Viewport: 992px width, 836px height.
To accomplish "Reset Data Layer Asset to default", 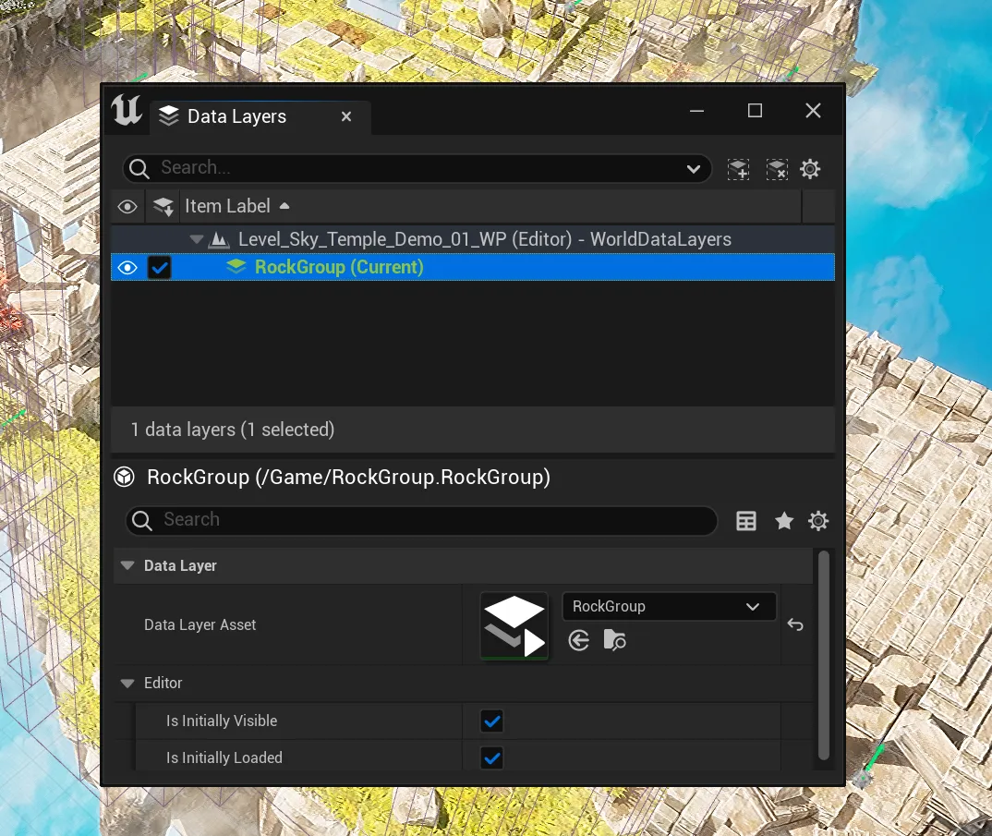I will pos(794,625).
